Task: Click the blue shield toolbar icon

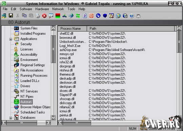Action: click(105, 16)
